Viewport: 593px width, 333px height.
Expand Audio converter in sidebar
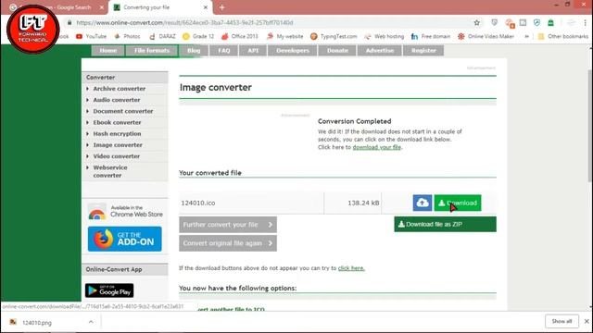pyautogui.click(x=117, y=100)
